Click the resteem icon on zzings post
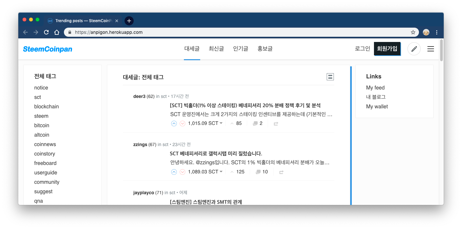 (x=281, y=172)
